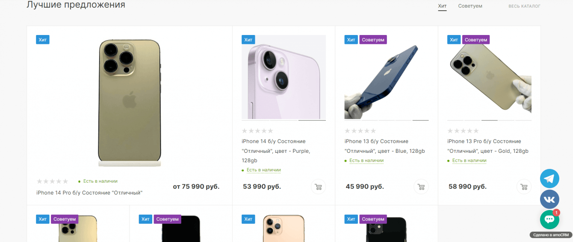The width and height of the screenshot is (573, 242).
Task: Open the green live chat widget
Action: click(549, 220)
